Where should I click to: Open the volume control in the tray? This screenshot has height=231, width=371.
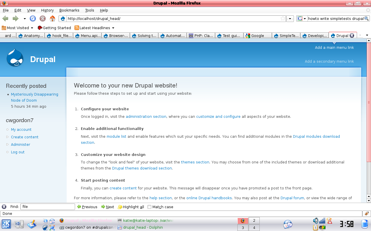pos(316,221)
